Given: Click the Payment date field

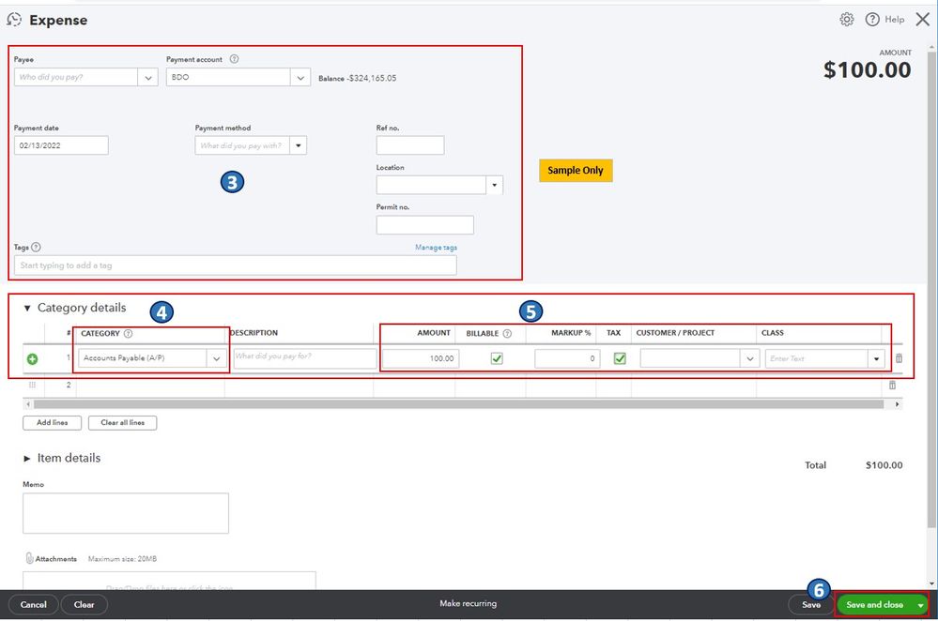Looking at the screenshot, I should (x=61, y=145).
